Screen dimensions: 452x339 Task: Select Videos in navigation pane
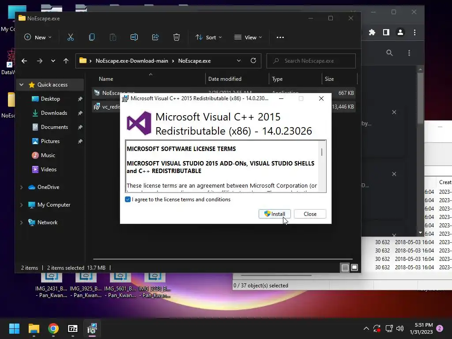pyautogui.click(x=49, y=169)
